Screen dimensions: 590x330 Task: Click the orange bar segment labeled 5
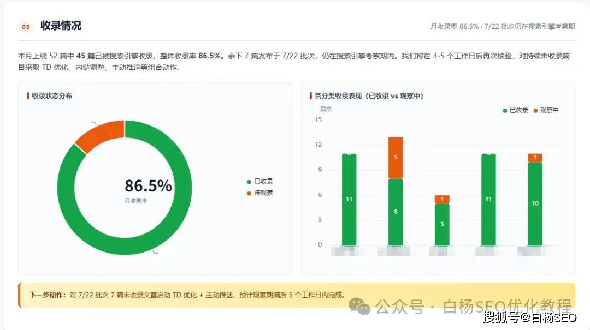(396, 158)
